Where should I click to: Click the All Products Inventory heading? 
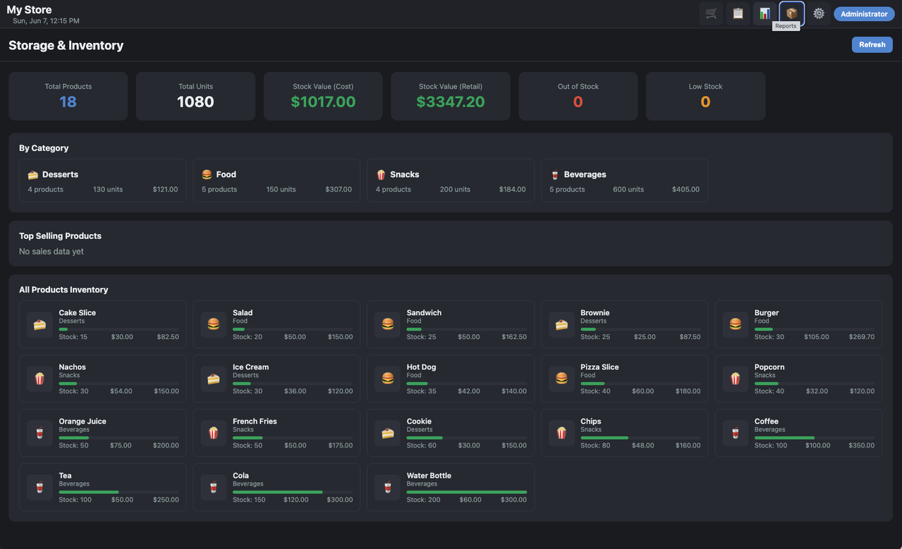click(63, 290)
